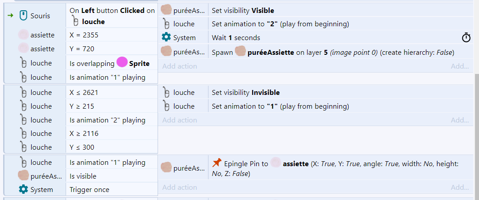Click Add action under the Pin action
The height and width of the screenshot is (200, 479).
179,187
